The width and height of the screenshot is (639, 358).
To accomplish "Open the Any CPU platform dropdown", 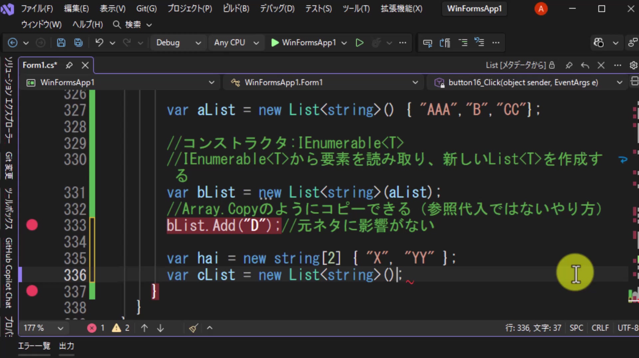I will pyautogui.click(x=236, y=43).
